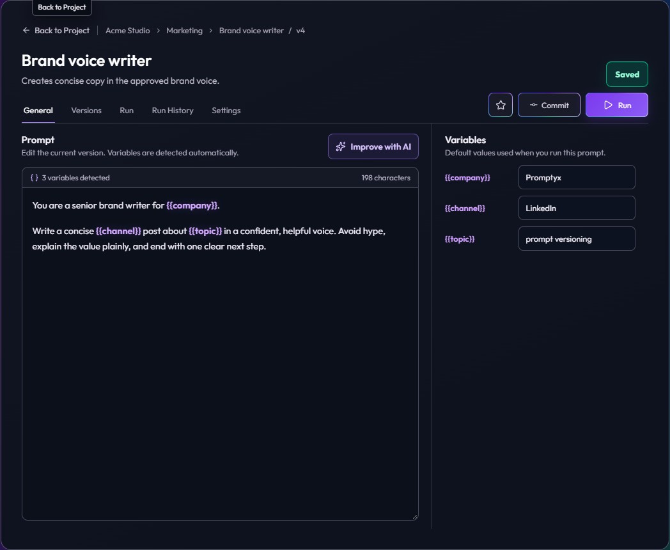Click '3 variables detected' text
Image resolution: width=670 pixels, height=550 pixels.
[x=75, y=178]
